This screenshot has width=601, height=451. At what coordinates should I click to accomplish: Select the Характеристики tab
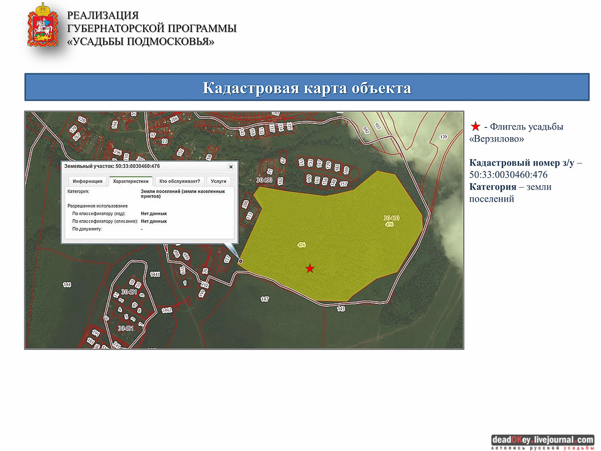(130, 181)
